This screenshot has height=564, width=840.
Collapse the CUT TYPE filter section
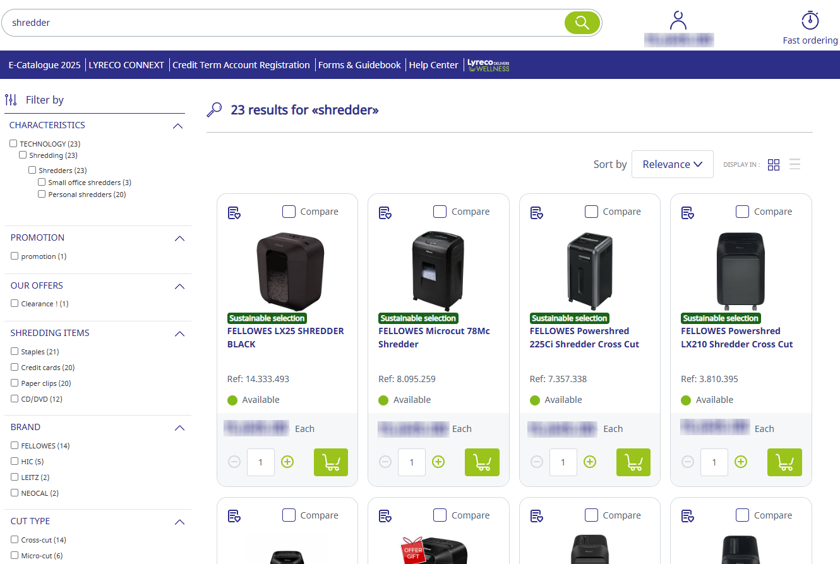pos(180,522)
